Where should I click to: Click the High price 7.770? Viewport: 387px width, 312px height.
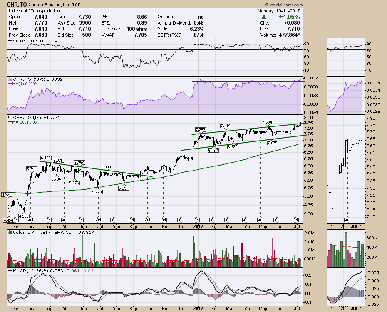pyautogui.click(x=41, y=23)
